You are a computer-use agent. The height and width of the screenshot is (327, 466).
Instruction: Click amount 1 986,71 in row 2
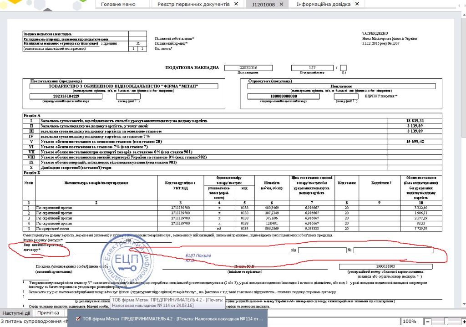point(421,213)
